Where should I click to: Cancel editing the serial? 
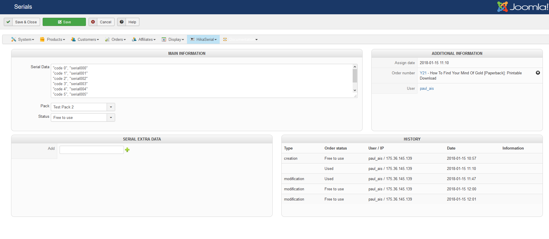[101, 22]
